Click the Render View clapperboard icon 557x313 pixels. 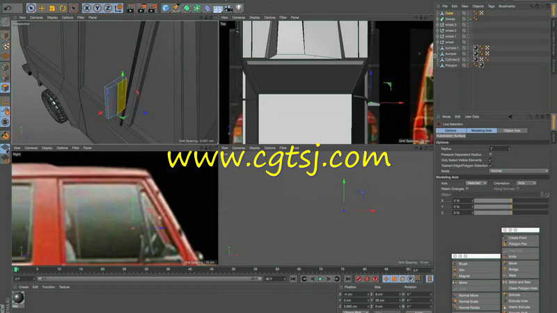coord(131,8)
